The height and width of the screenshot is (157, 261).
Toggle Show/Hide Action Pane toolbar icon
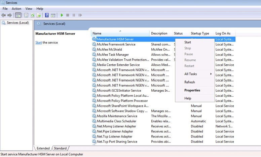point(53,15)
